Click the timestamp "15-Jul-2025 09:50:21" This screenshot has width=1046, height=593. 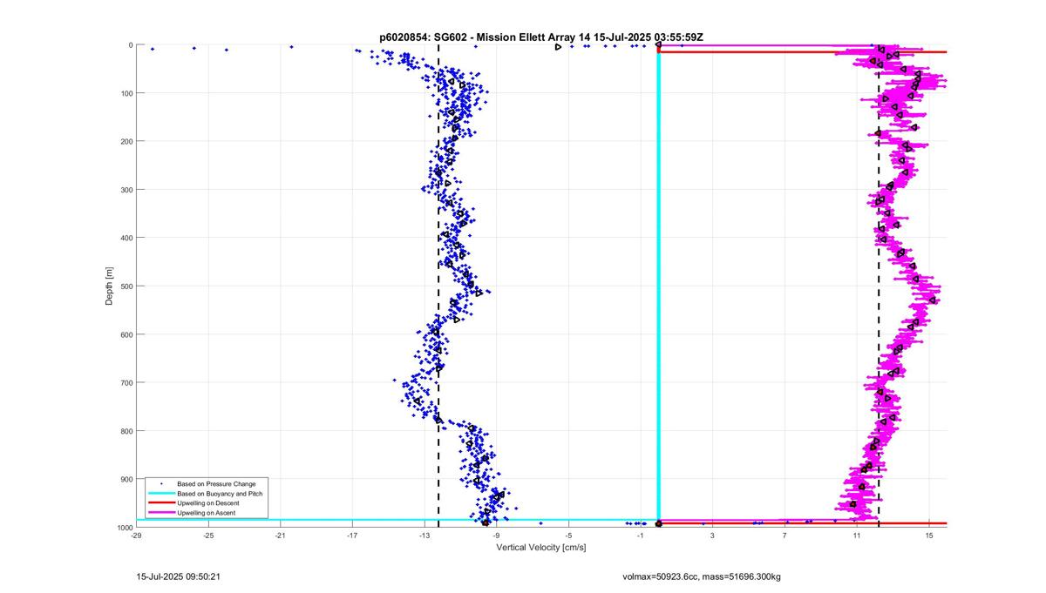pyautogui.click(x=178, y=576)
